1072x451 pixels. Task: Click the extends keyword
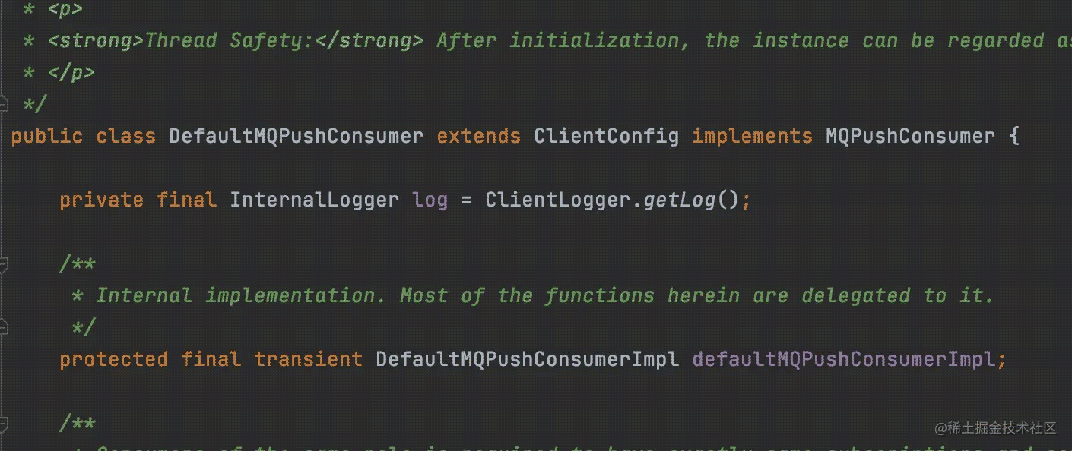tap(478, 136)
